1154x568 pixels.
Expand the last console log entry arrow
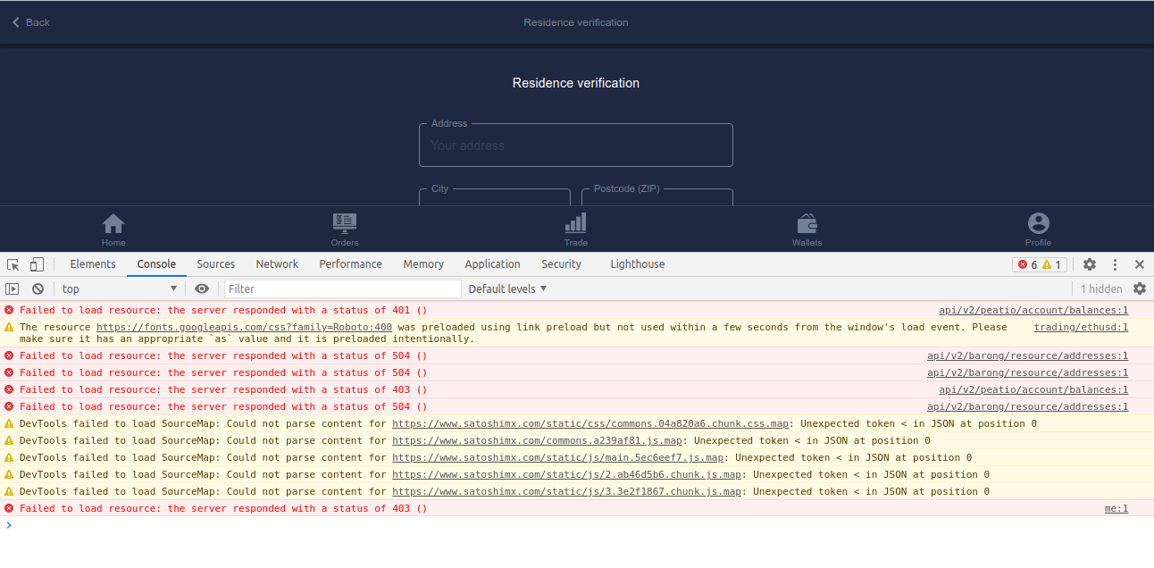pos(9,525)
